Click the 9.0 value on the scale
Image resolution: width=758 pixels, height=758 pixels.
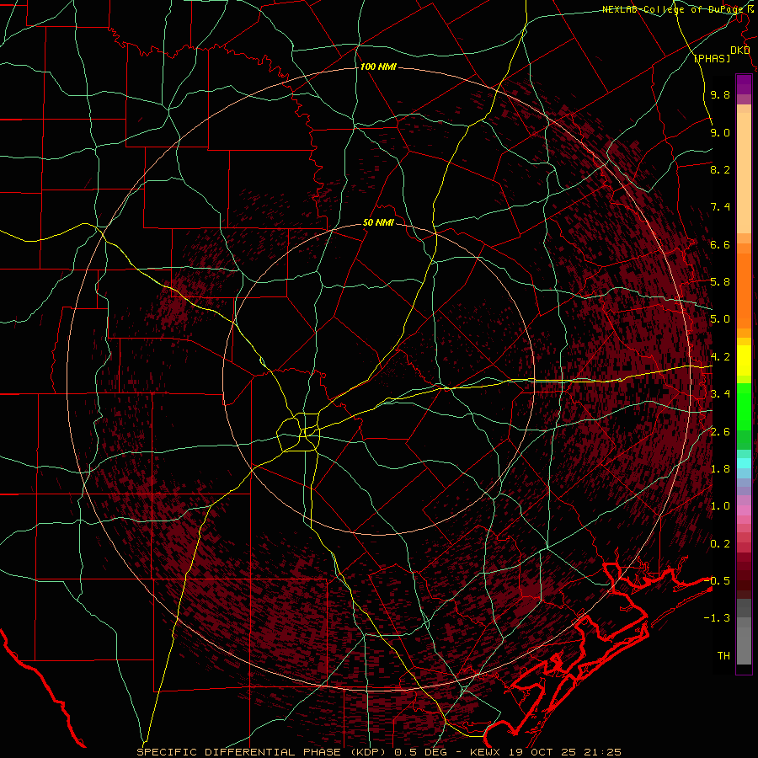coord(720,132)
